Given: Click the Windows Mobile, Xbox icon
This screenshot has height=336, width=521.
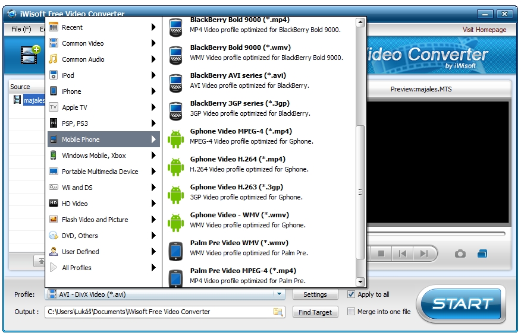Looking at the screenshot, I should pyautogui.click(x=53, y=155).
